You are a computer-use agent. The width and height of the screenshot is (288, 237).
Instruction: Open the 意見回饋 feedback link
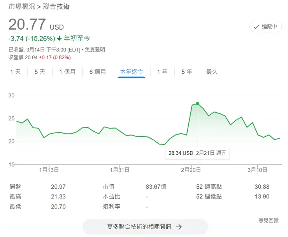point(269,220)
